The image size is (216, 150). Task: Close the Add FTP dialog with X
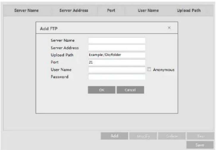pos(169,28)
